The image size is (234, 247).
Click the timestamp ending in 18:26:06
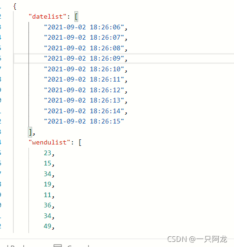point(84,27)
